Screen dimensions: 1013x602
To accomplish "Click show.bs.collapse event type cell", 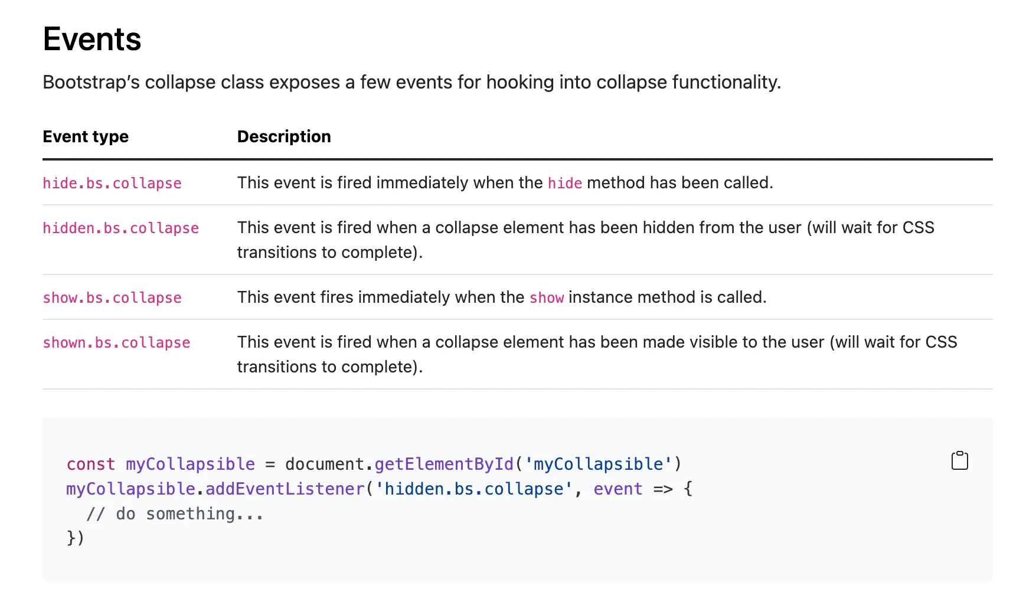I will [112, 298].
